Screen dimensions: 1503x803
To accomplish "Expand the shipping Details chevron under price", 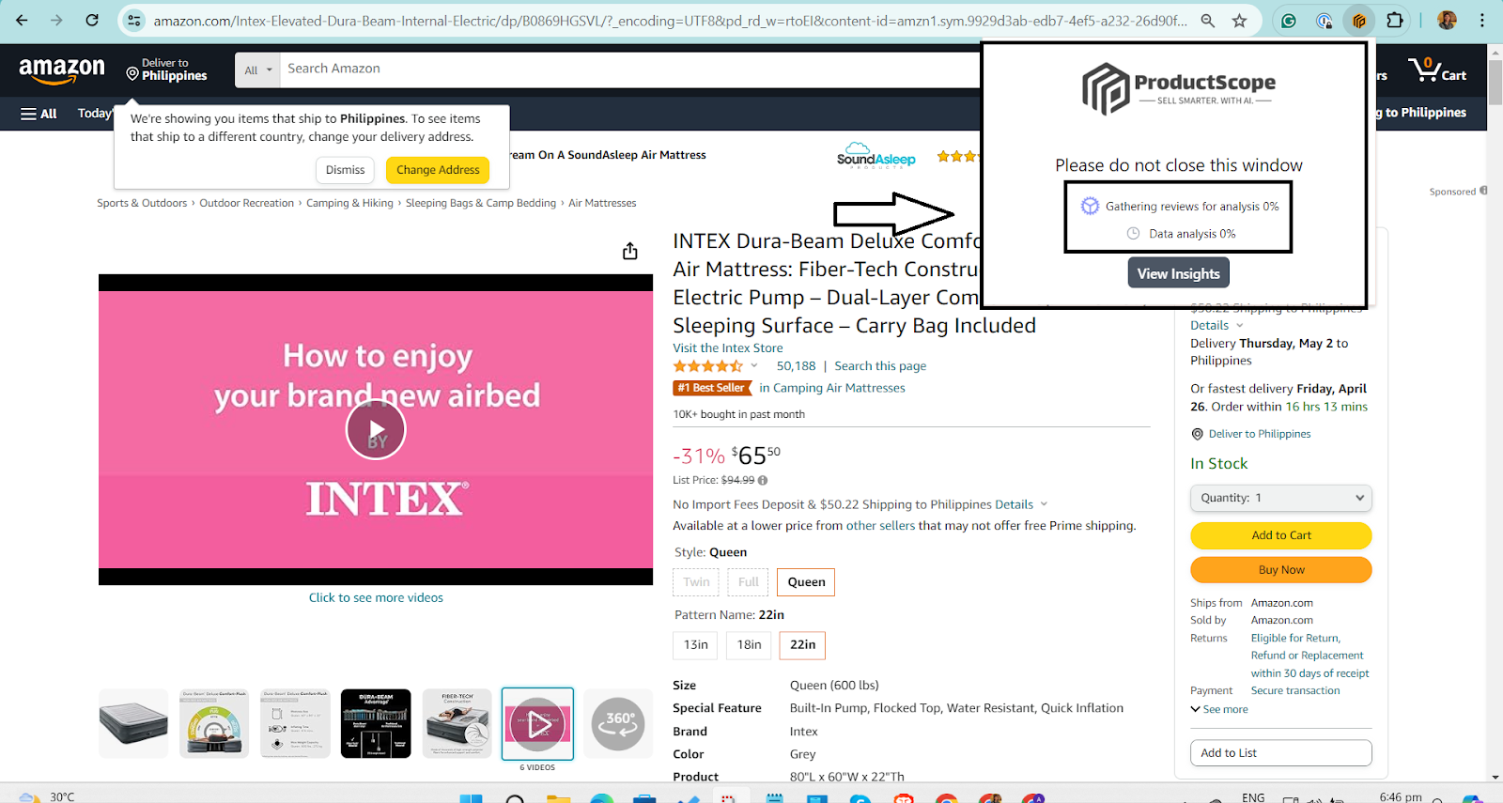I will (1044, 504).
